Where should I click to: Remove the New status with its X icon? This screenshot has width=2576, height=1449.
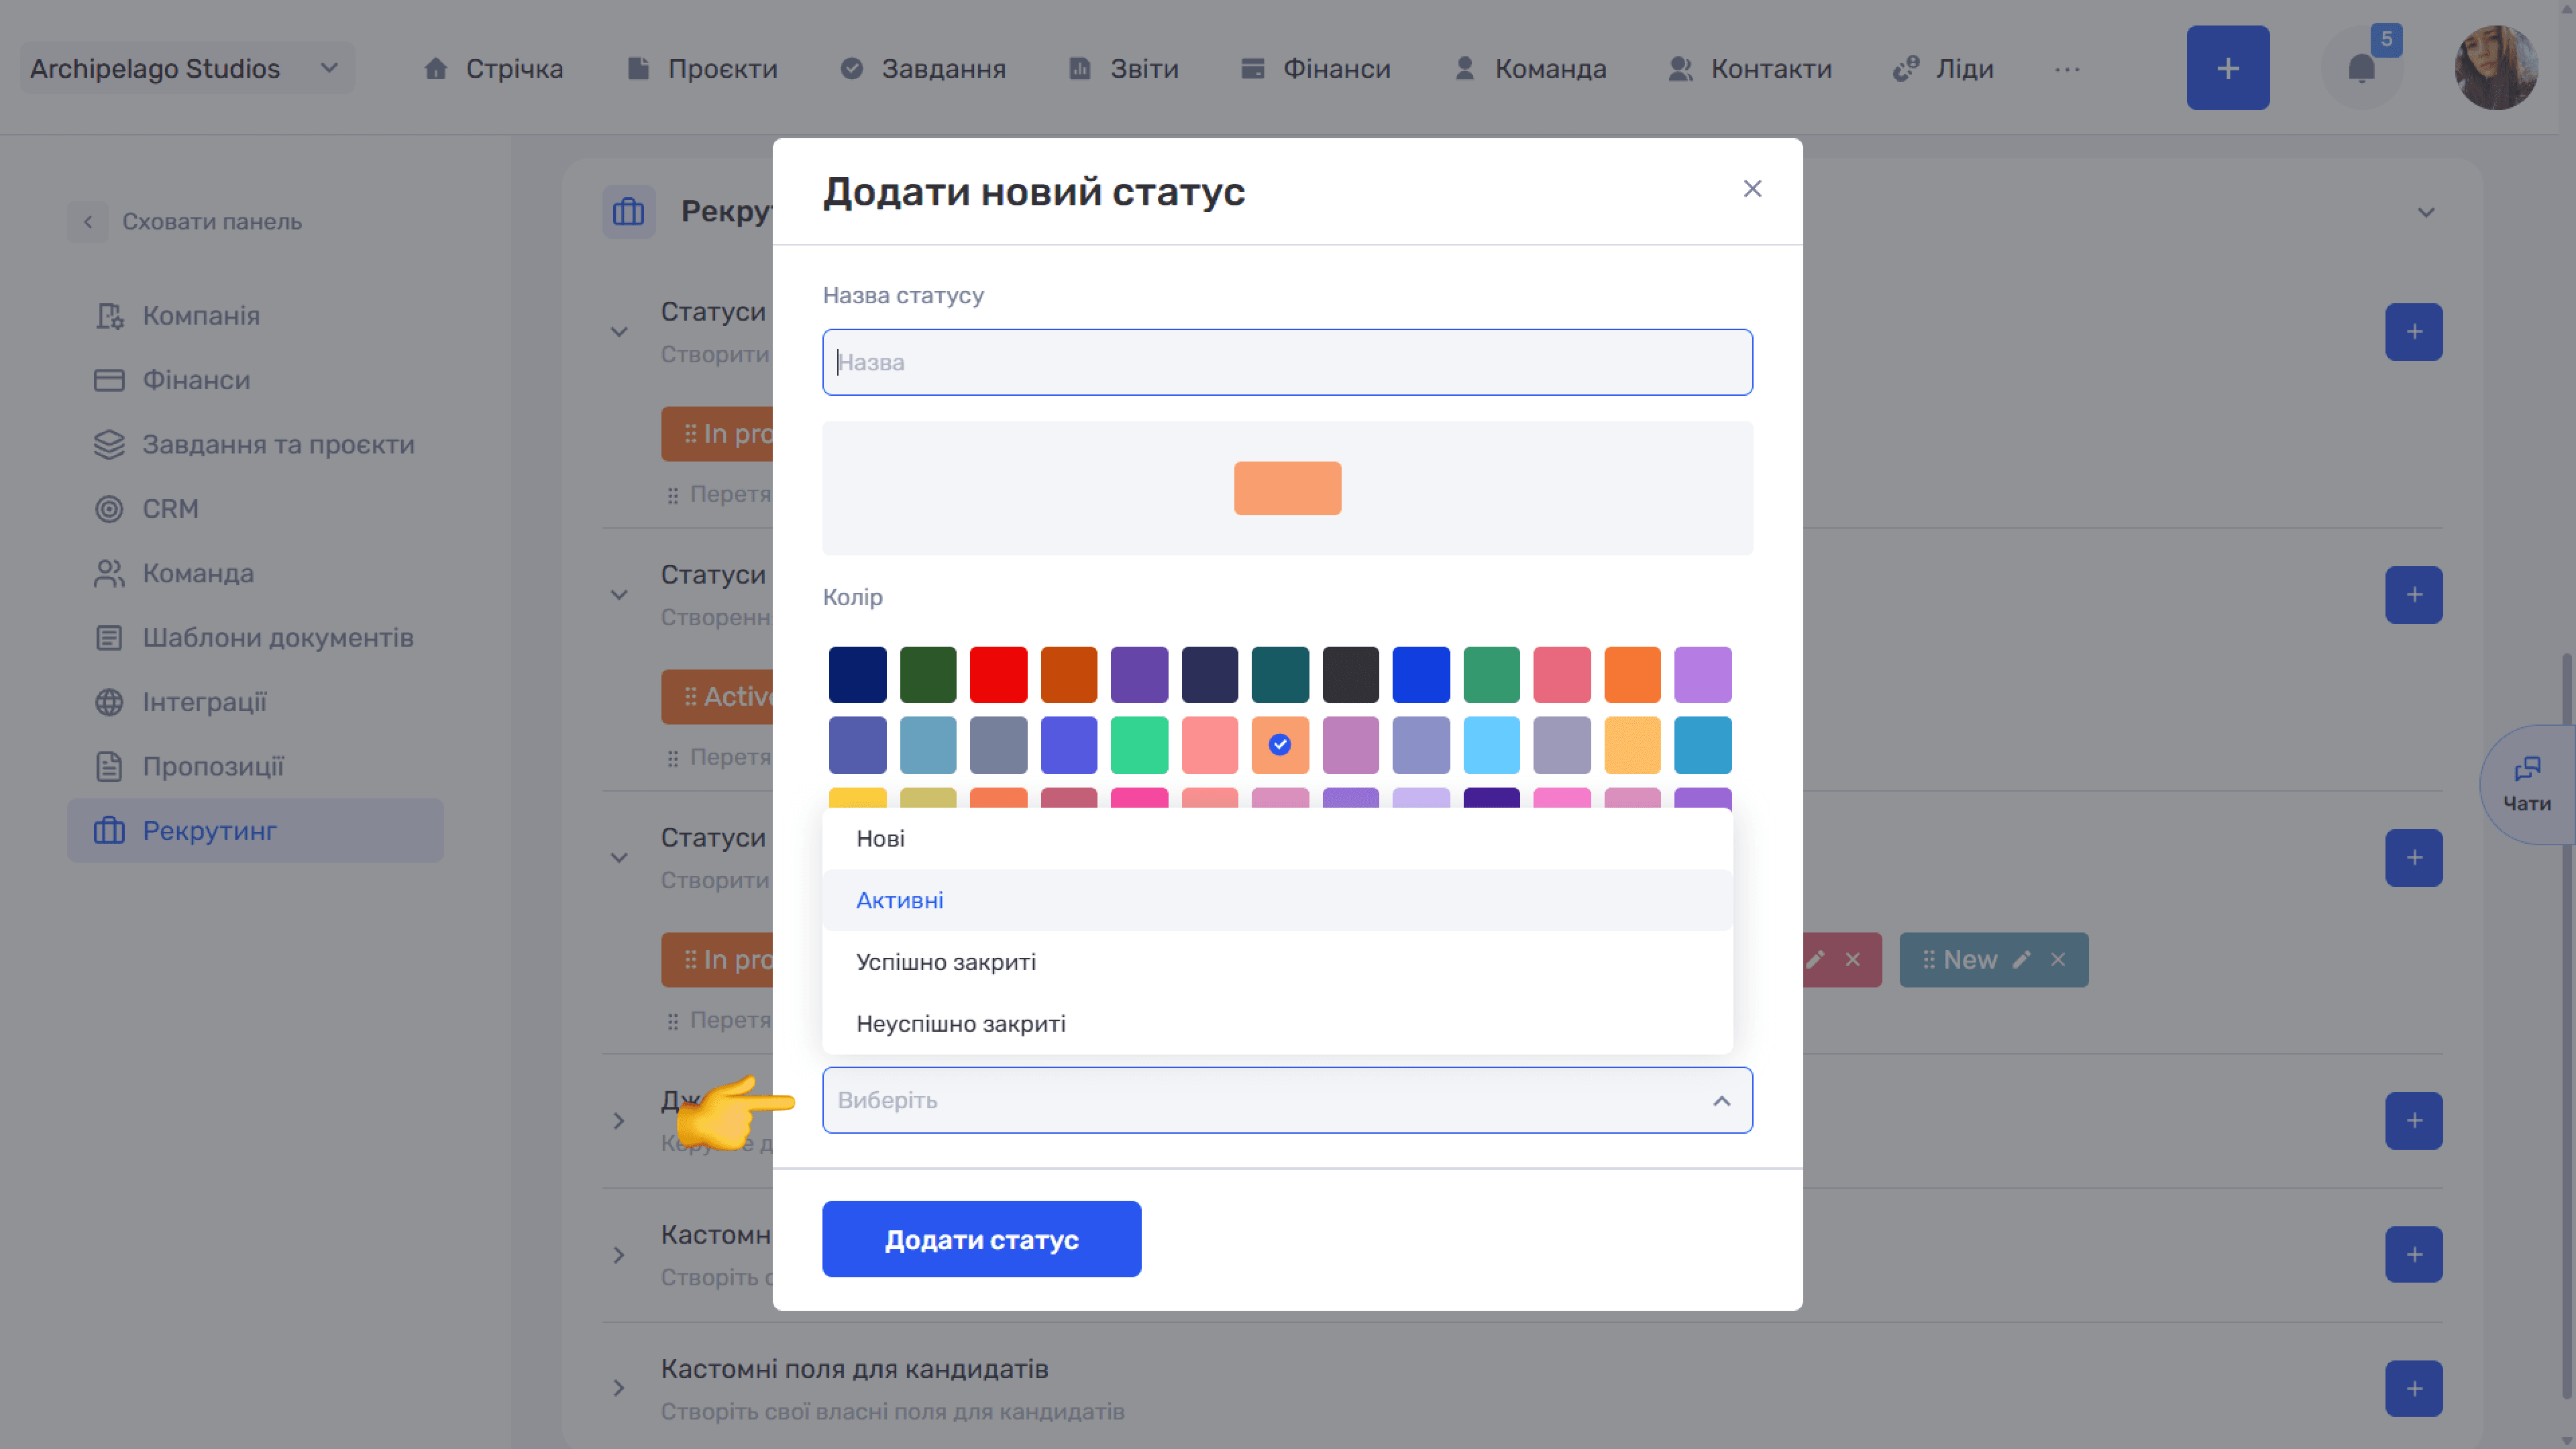2058,960
